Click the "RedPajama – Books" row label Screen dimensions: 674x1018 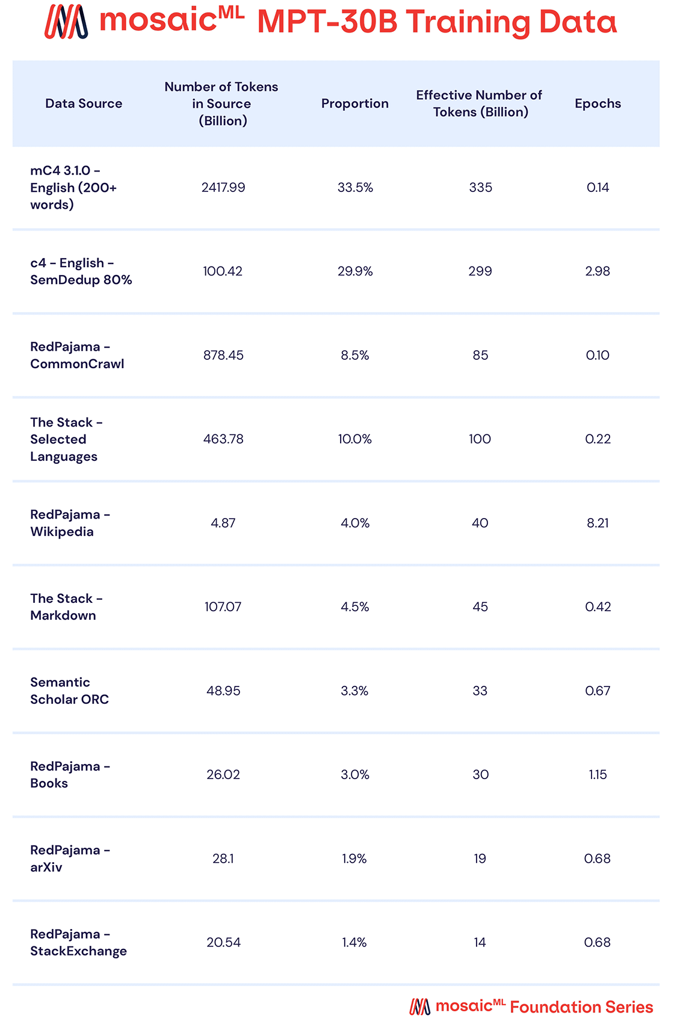[x=70, y=774]
